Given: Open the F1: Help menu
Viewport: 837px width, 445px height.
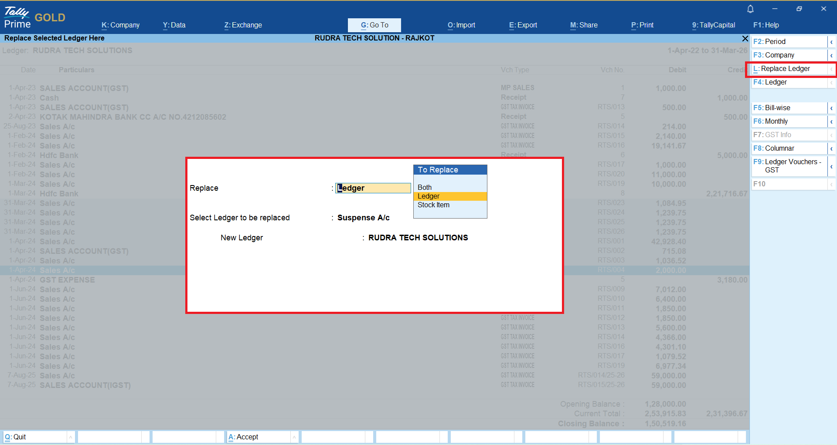Looking at the screenshot, I should point(766,25).
